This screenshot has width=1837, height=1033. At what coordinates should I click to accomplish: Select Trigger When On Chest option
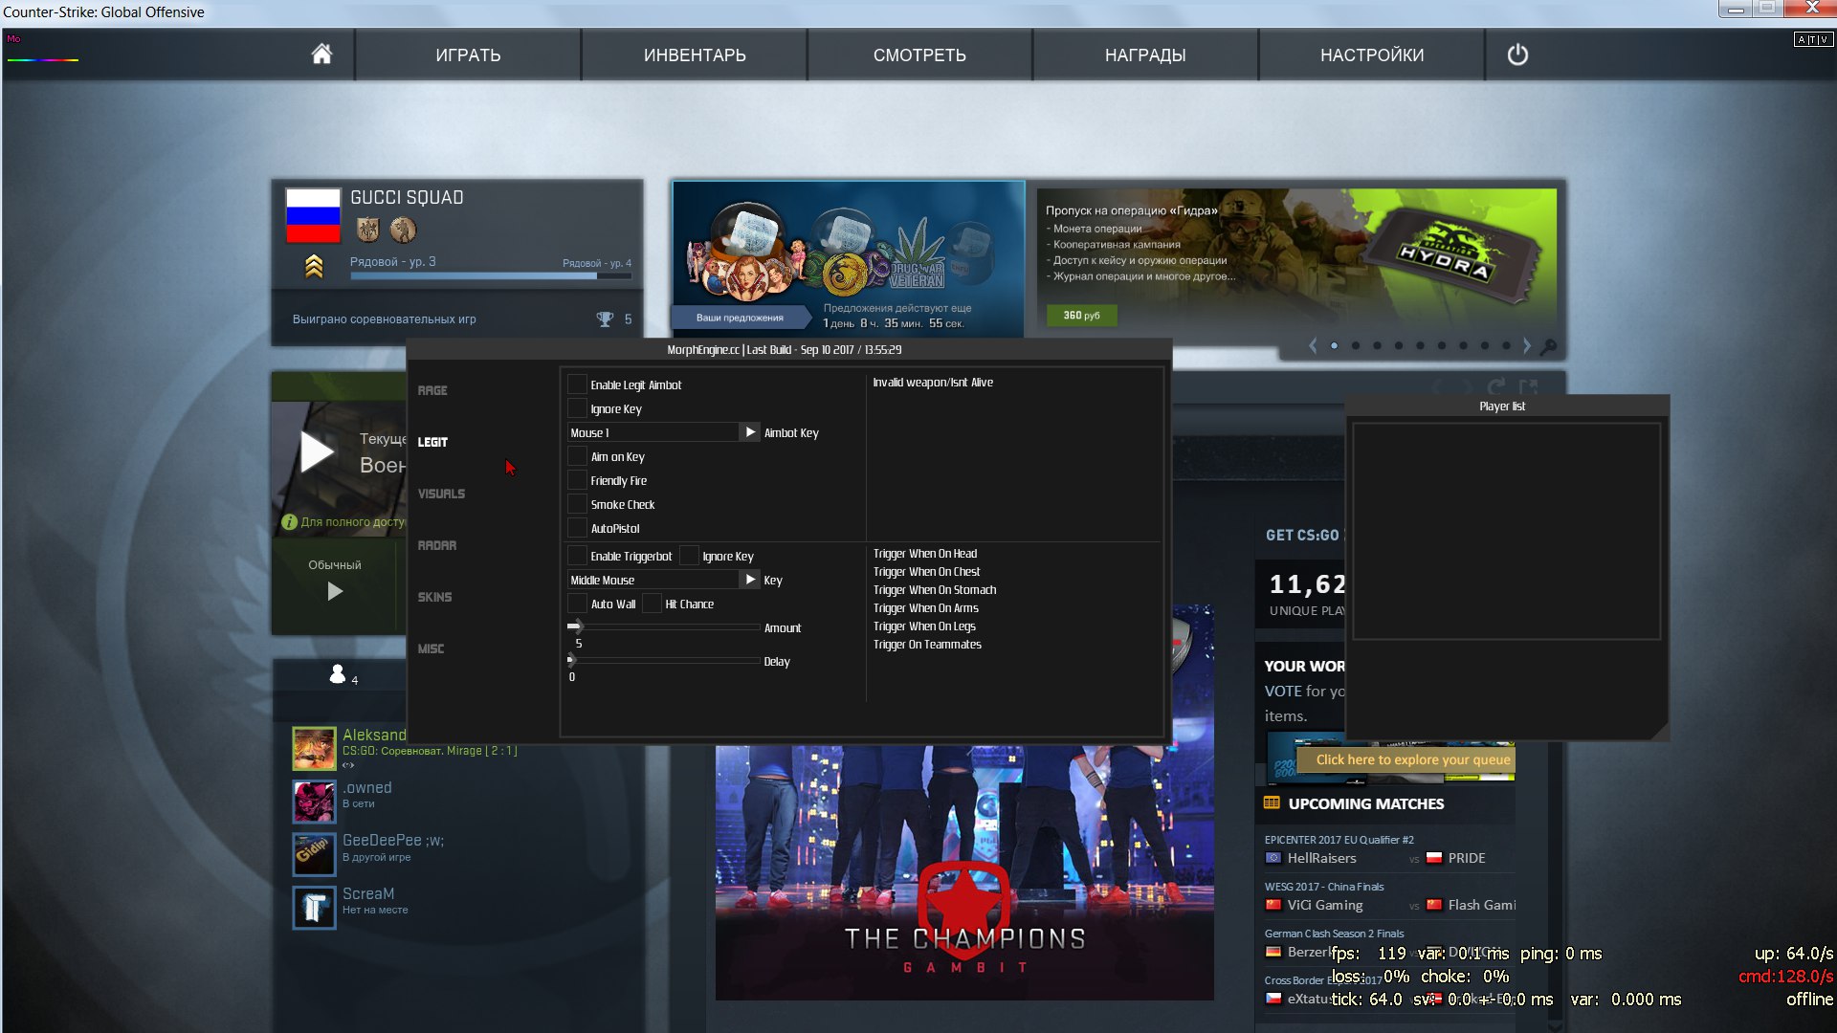[926, 572]
